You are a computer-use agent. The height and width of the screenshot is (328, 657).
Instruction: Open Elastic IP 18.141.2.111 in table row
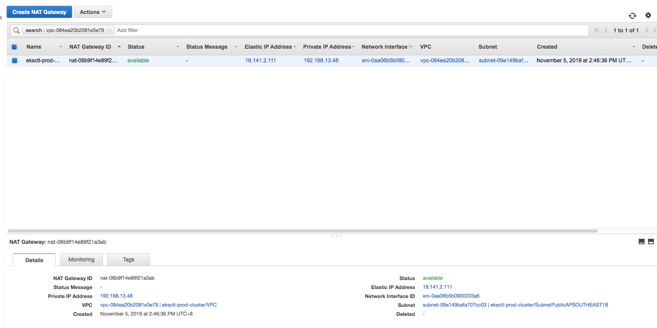(x=260, y=60)
